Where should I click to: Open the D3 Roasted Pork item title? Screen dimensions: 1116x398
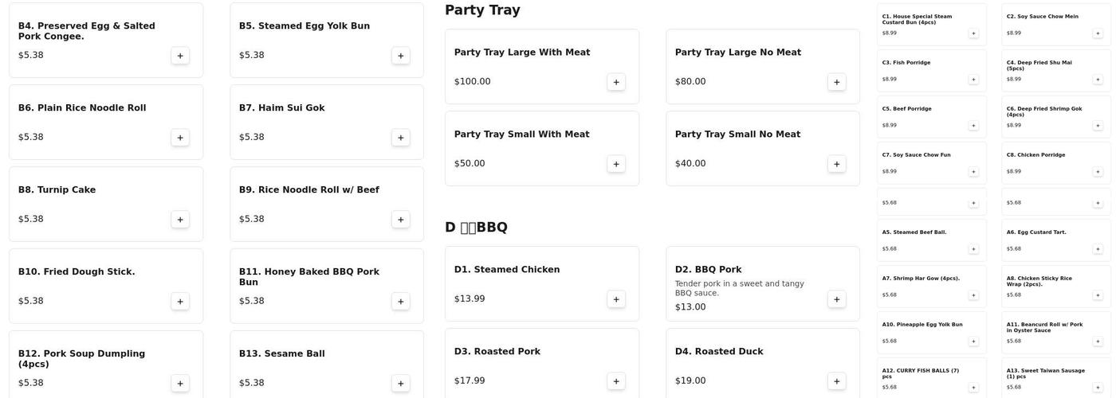coord(497,351)
